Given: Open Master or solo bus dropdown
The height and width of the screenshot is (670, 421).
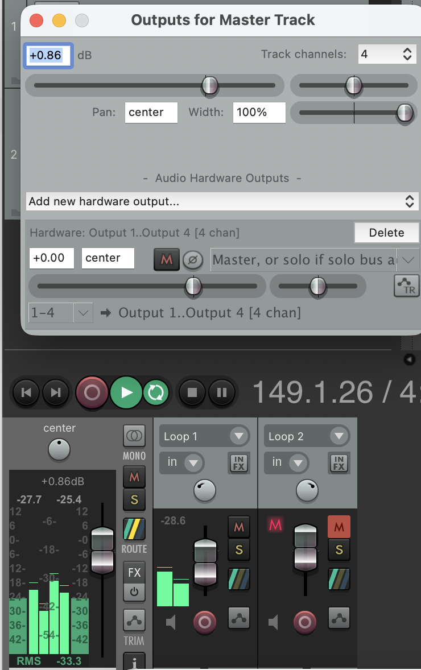Looking at the screenshot, I should tap(314, 260).
